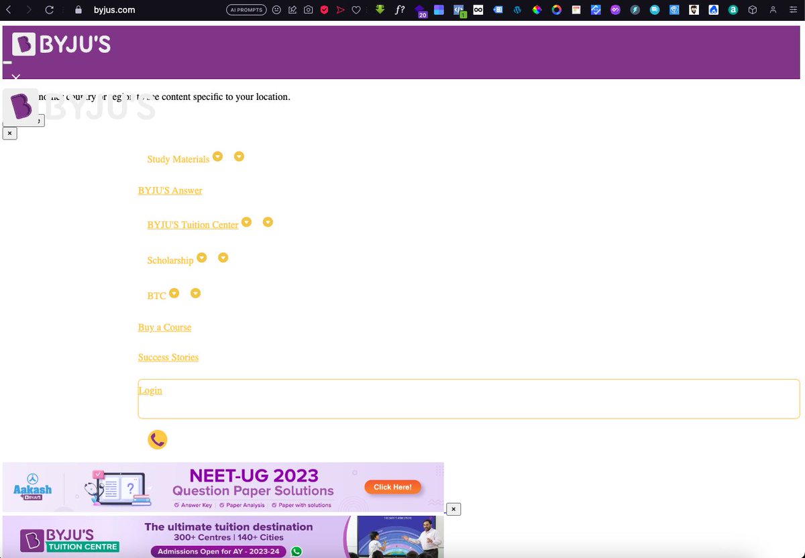This screenshot has width=805, height=558.
Task: Open the infinity symbol extension
Action: (478, 10)
